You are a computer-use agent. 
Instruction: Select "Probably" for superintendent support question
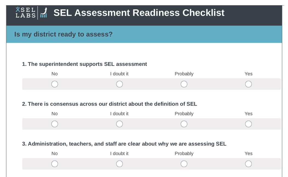point(184,84)
